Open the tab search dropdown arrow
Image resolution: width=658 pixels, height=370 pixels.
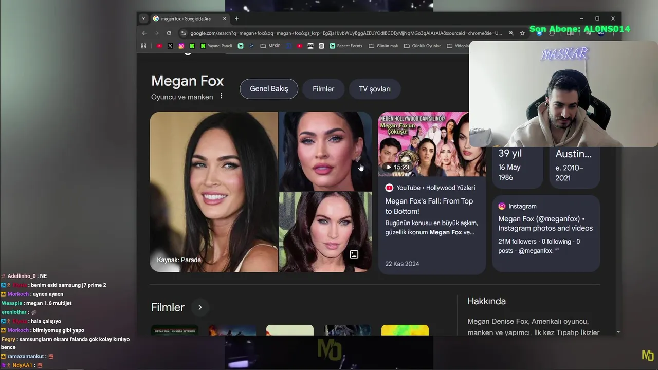coord(143,18)
